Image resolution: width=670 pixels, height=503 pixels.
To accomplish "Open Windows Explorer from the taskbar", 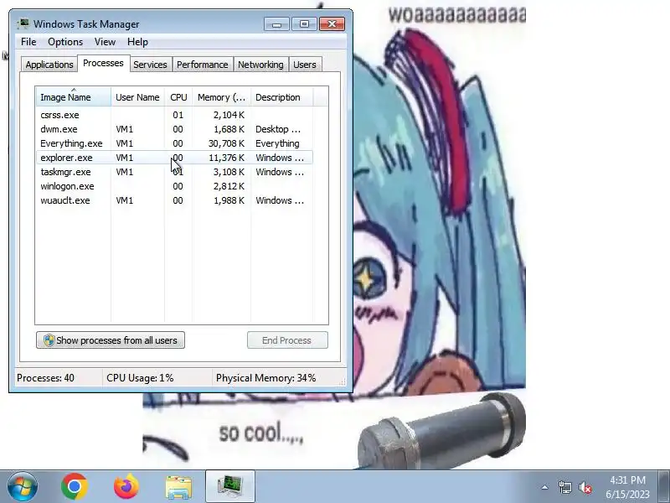I will 178,487.
